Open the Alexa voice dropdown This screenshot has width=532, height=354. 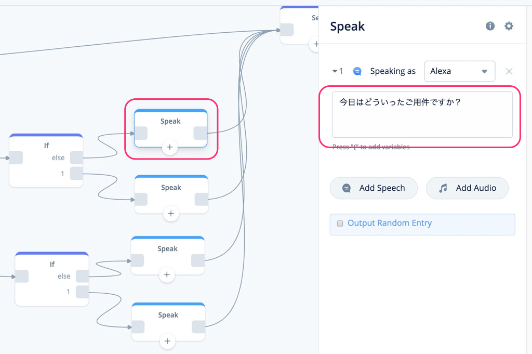pyautogui.click(x=459, y=71)
